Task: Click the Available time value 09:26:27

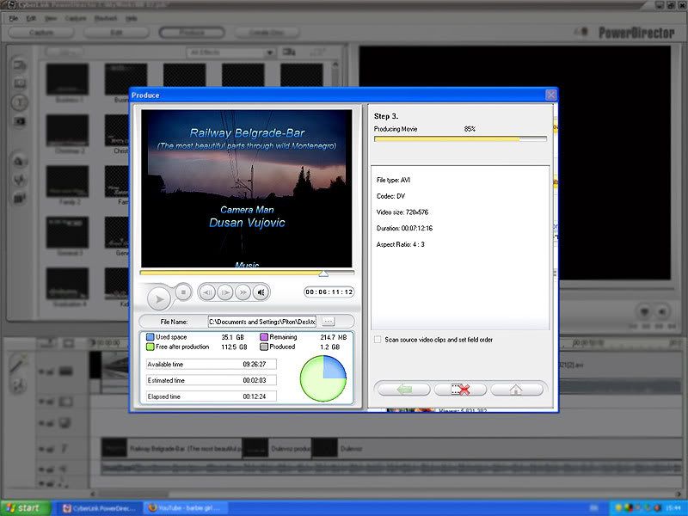Action: [x=255, y=364]
